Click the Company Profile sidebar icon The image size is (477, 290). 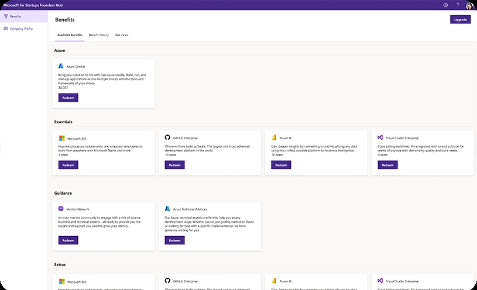click(6, 29)
